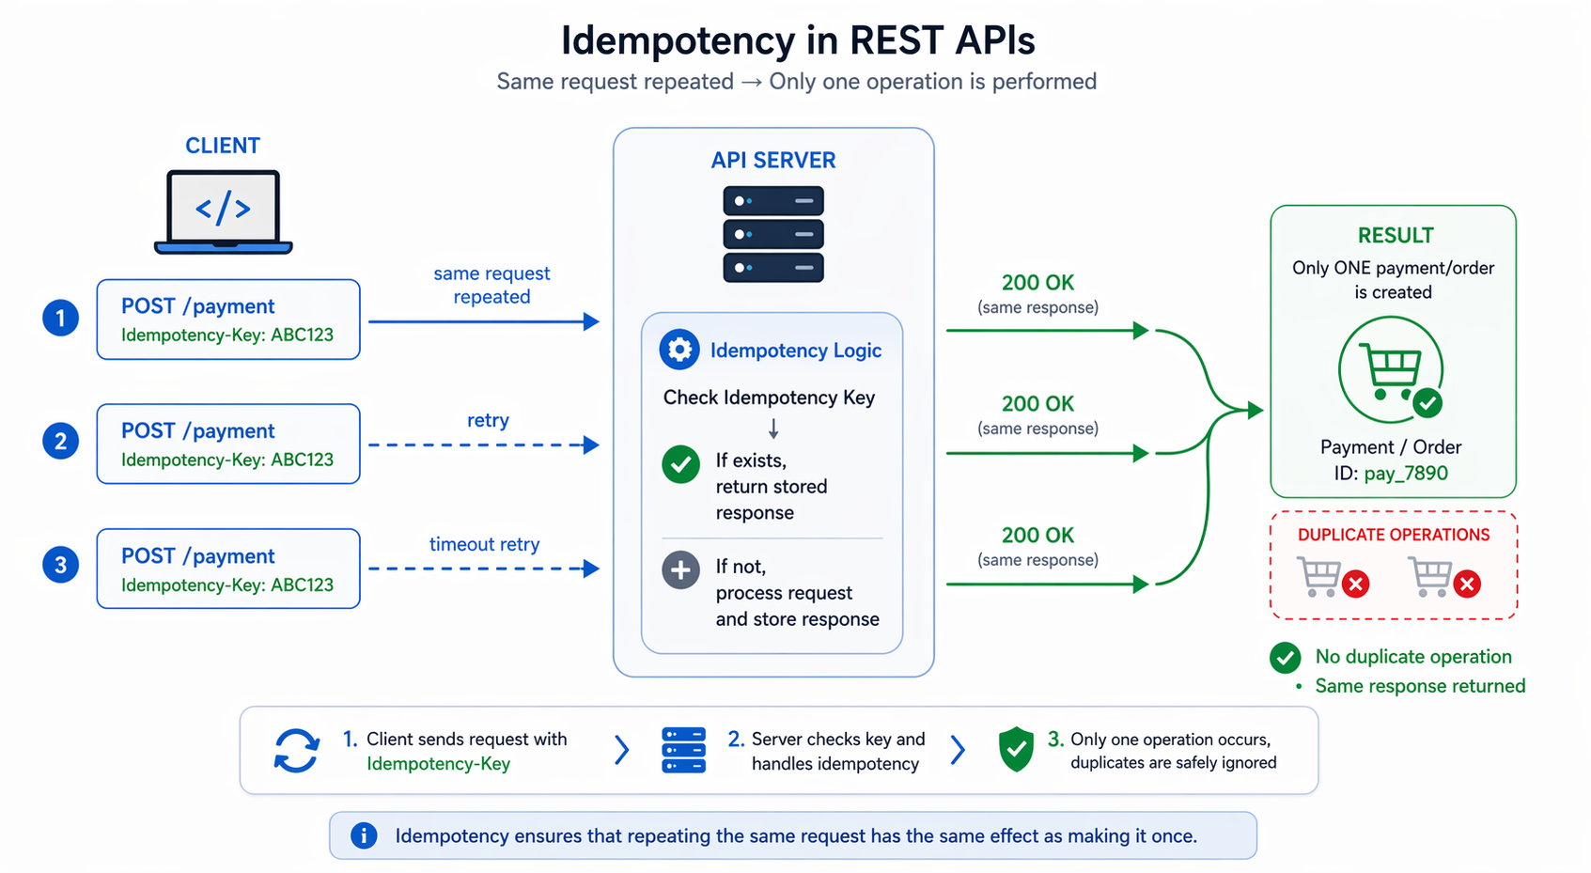The image size is (1591, 873).
Task: Click the refresh arrows icon in step 1
Action: coord(297,751)
